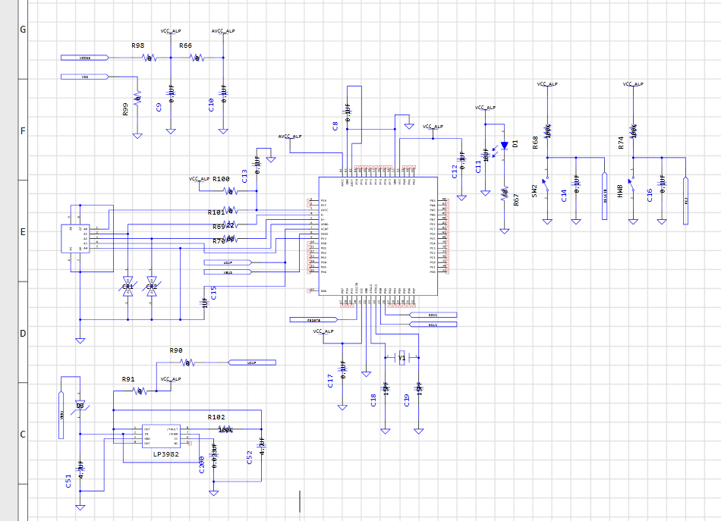Select the C8 capacitor symbol

pos(347,112)
